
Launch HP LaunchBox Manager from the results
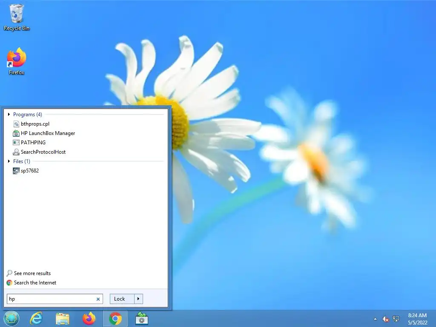(x=48, y=133)
